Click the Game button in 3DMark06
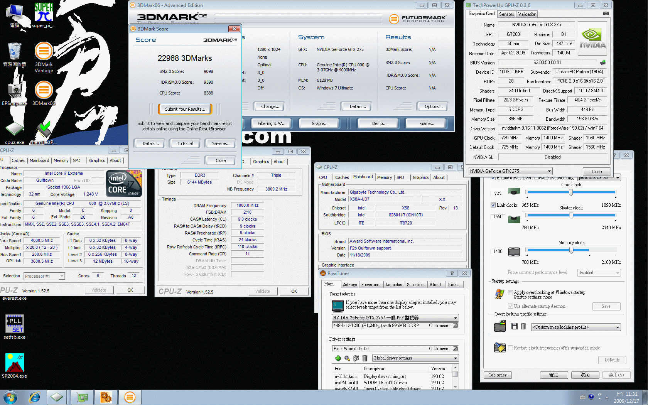The width and height of the screenshot is (648, 405). (x=427, y=123)
